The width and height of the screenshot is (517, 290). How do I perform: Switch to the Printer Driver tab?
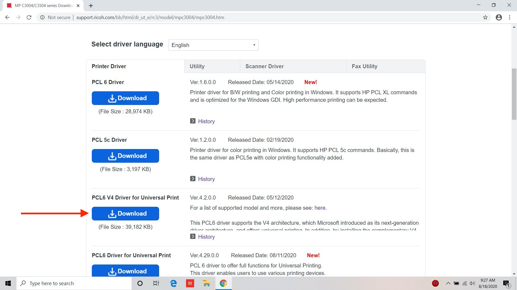[x=135, y=66]
